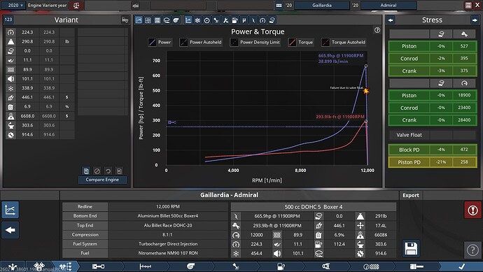483x272 pixels.
Task: Click the small card icon before Gaillardia's year
Action: point(279,5)
